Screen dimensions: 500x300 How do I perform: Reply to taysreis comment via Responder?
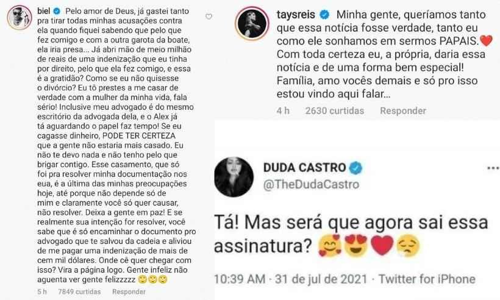click(403, 110)
